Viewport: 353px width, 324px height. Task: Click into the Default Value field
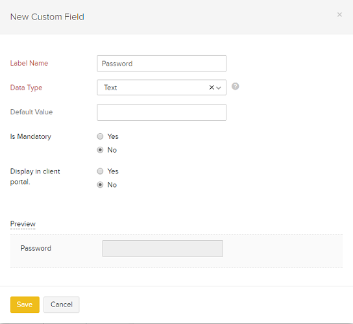coord(162,112)
